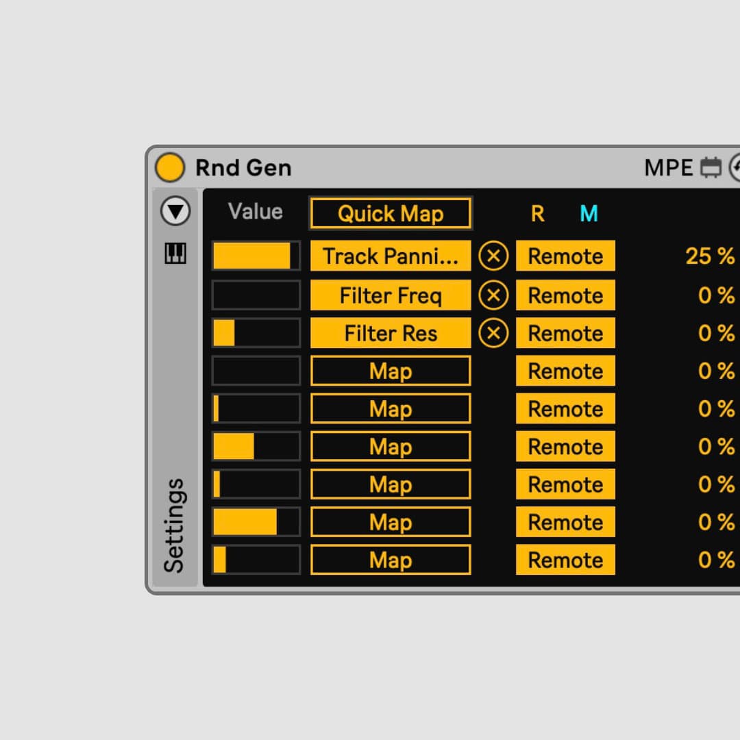Open key mapping via the keyboard icon
The image size is (740, 740).
(x=175, y=254)
